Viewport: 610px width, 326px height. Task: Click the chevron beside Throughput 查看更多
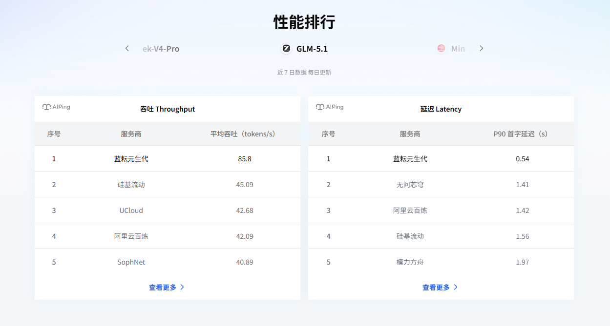[182, 288]
